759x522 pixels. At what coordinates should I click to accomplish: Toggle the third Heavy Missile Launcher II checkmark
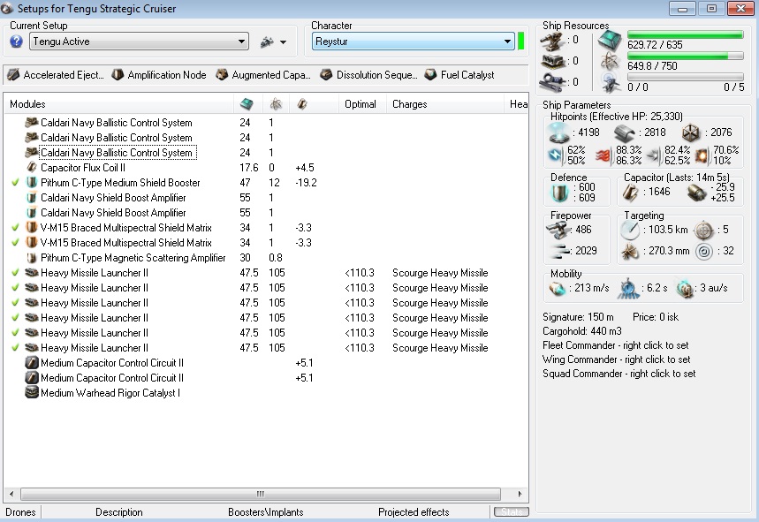(x=16, y=303)
